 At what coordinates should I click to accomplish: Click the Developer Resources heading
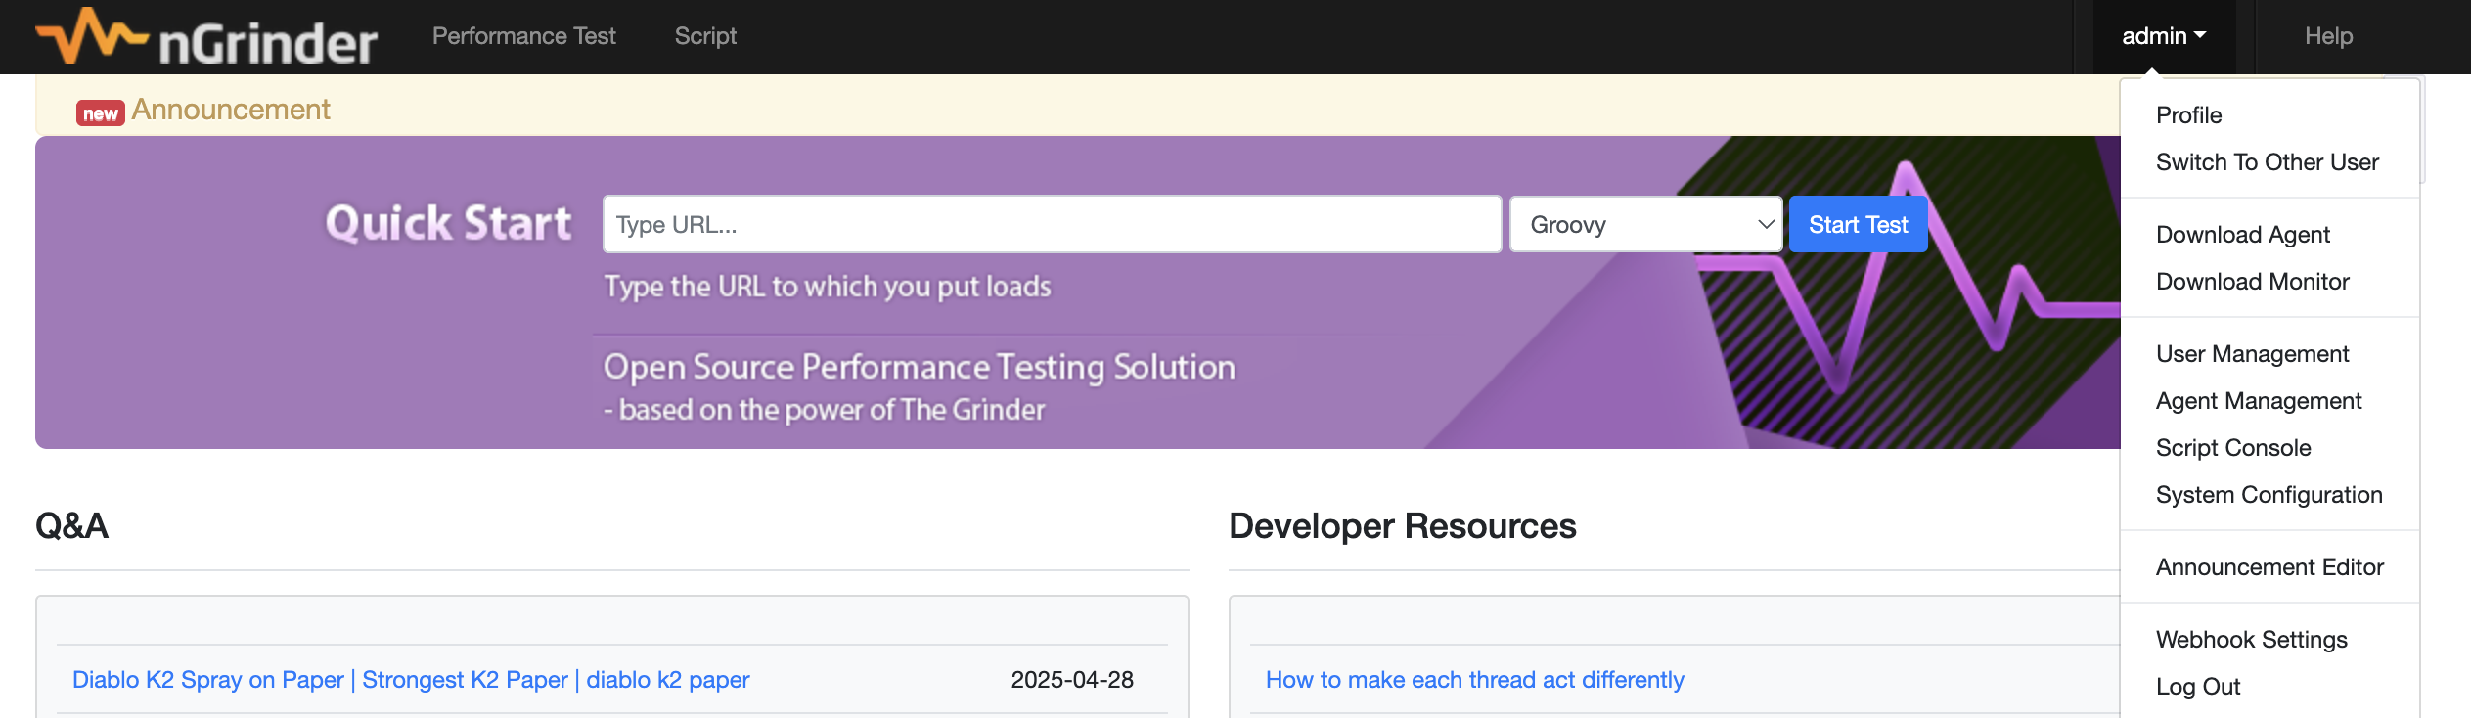coord(1403,526)
